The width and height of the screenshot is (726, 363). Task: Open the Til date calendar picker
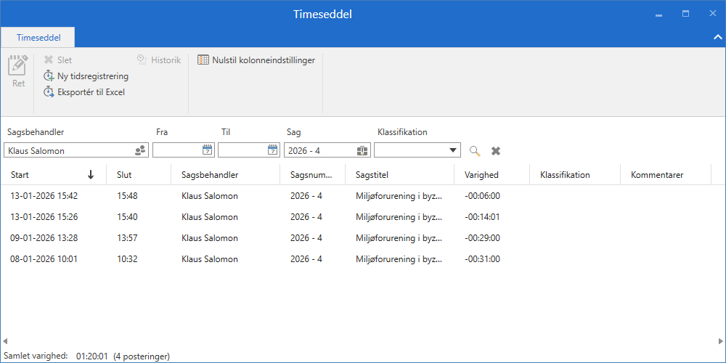coord(272,150)
